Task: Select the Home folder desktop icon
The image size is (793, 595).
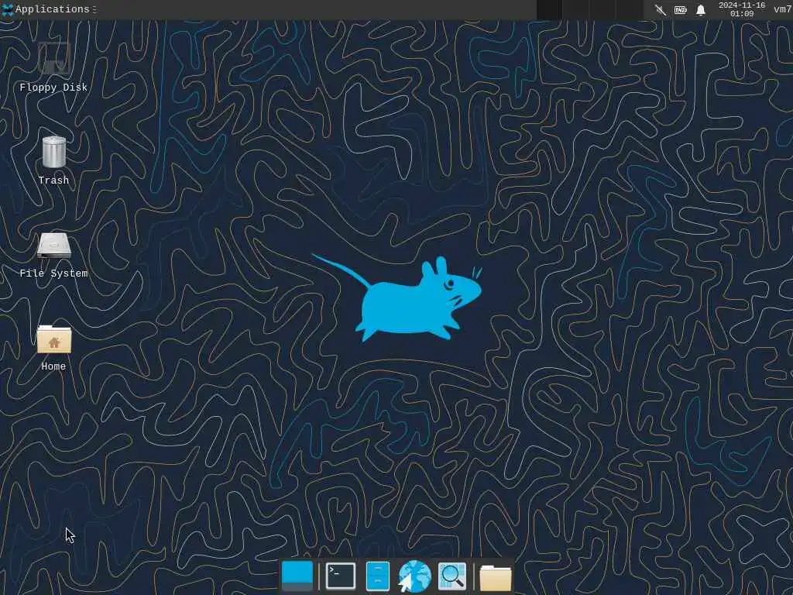Action: [x=54, y=339]
